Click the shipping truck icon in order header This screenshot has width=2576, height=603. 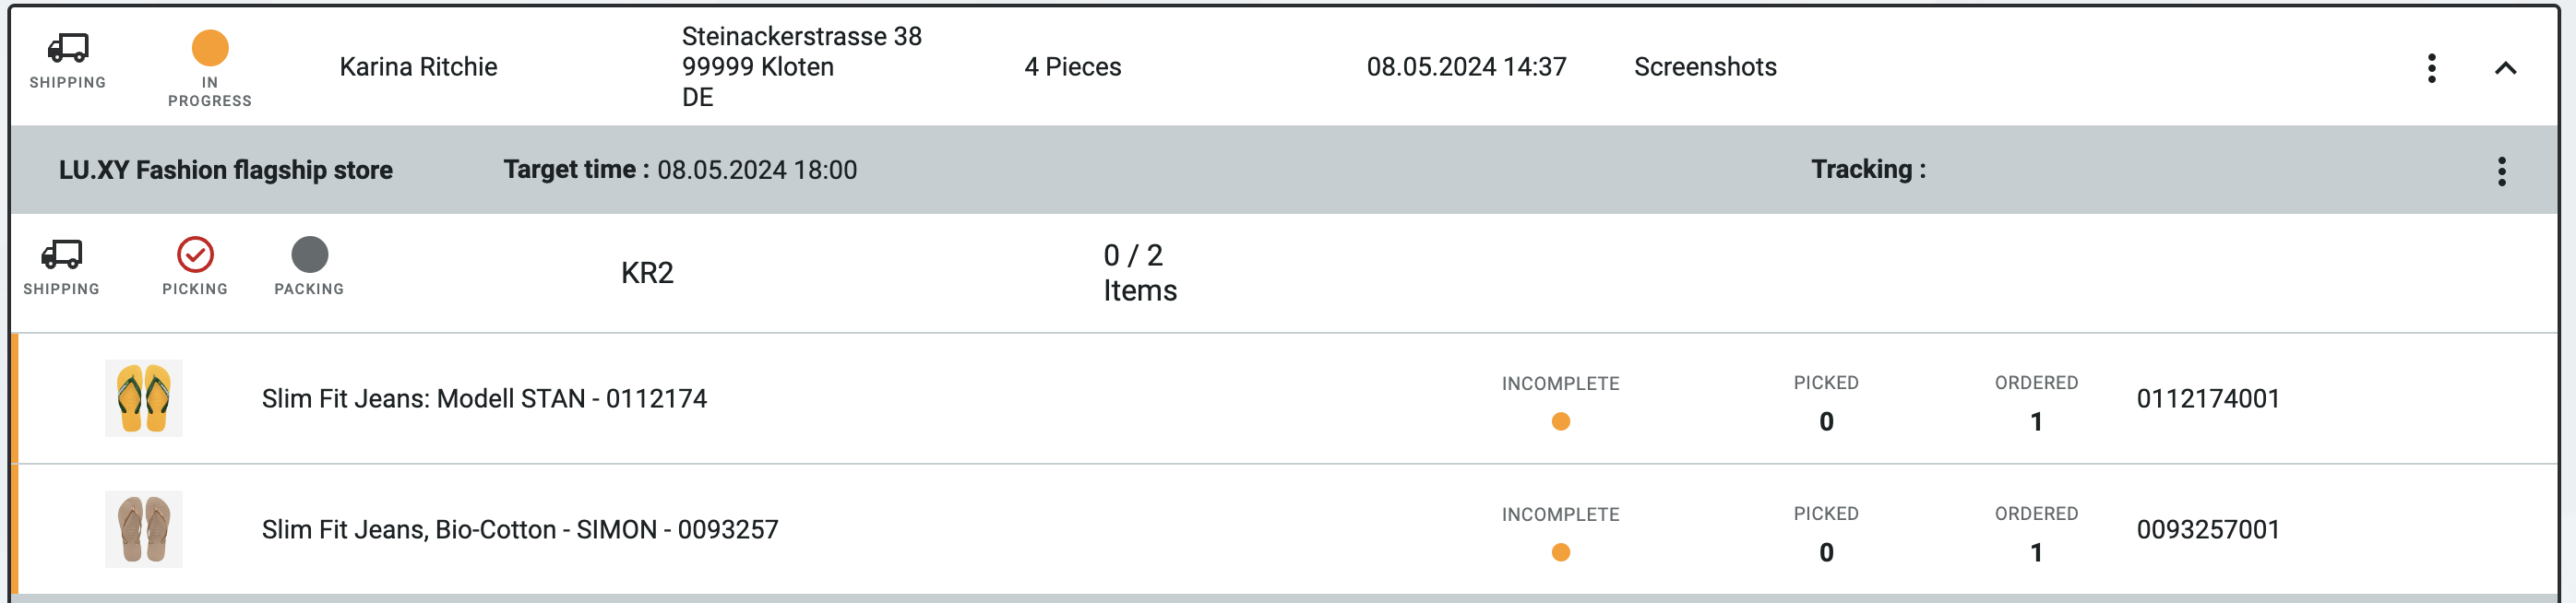point(68,48)
